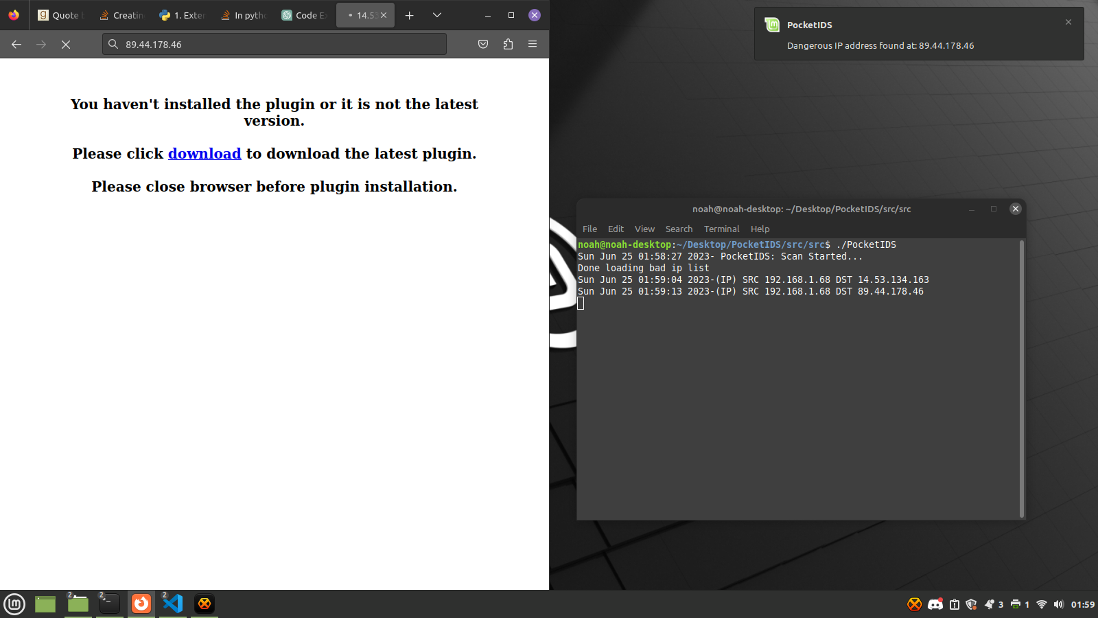Open notifications bell showing 3

pos(994,604)
